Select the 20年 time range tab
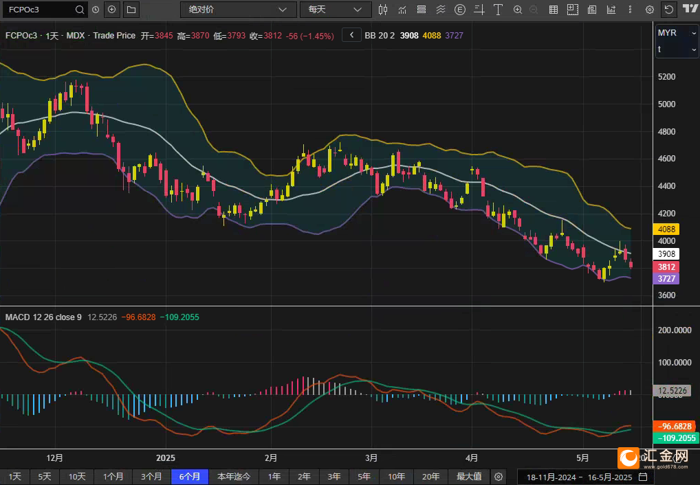This screenshot has height=485, width=700. coord(431,477)
